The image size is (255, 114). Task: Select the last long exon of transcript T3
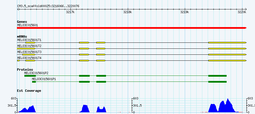[x=227, y=54]
